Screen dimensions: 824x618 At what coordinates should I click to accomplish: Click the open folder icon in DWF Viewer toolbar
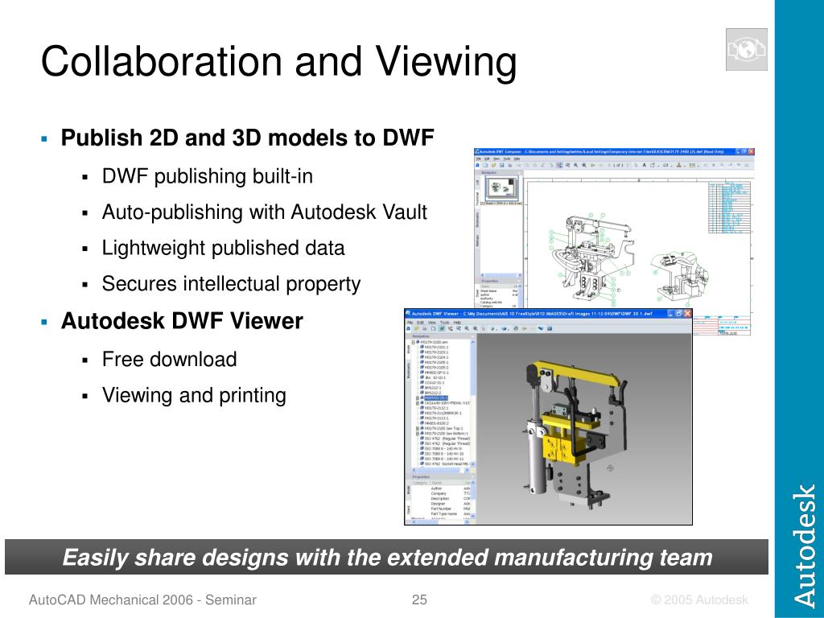[417, 328]
